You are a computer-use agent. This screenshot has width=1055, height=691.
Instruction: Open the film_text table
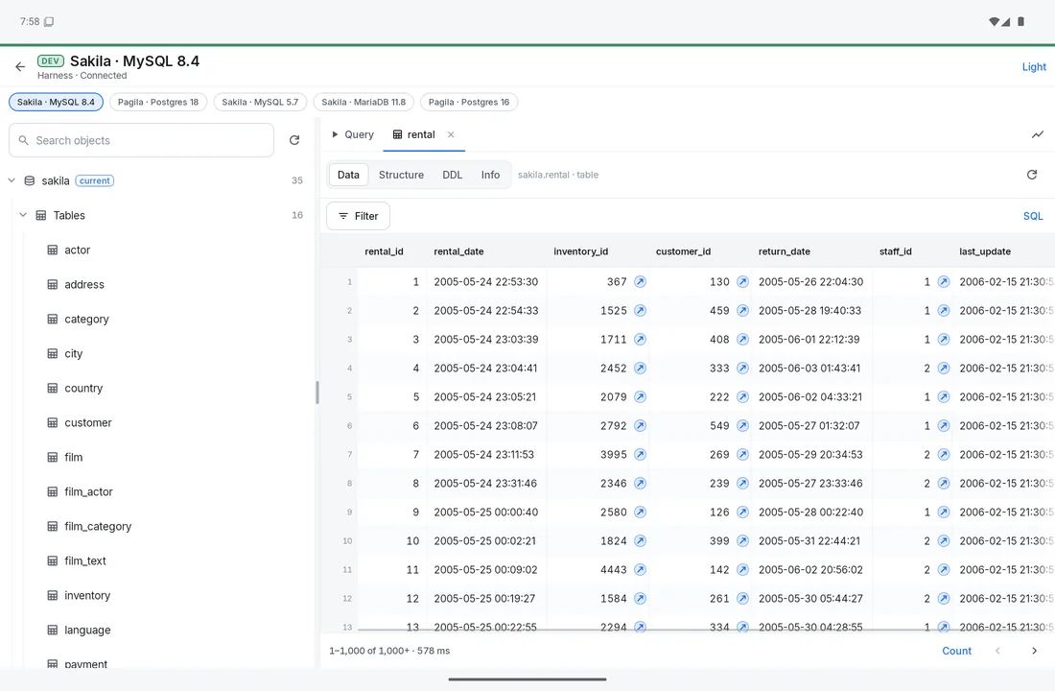pos(84,561)
